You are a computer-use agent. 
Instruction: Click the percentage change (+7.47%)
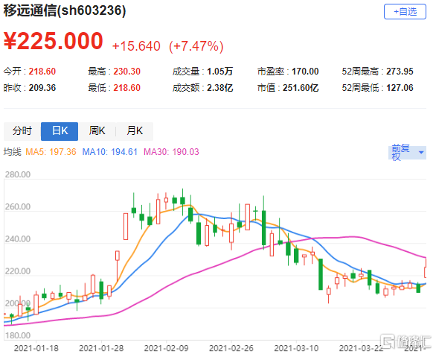click(x=196, y=46)
